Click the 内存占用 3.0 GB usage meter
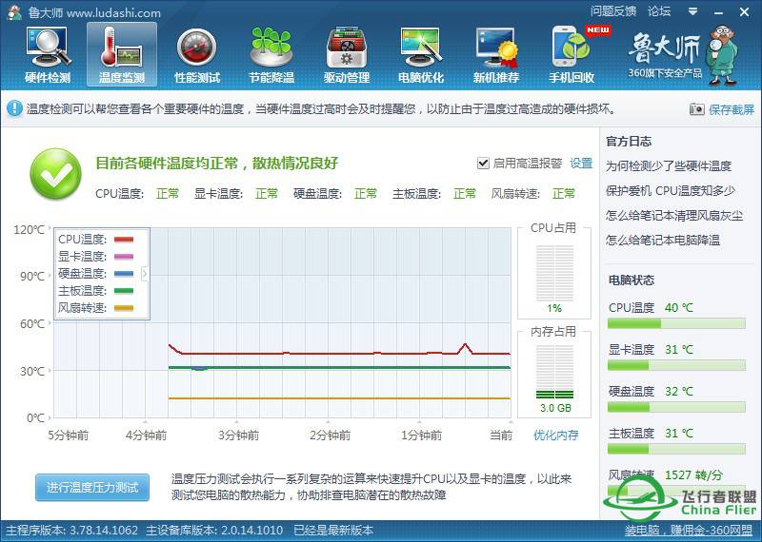 coord(554,372)
